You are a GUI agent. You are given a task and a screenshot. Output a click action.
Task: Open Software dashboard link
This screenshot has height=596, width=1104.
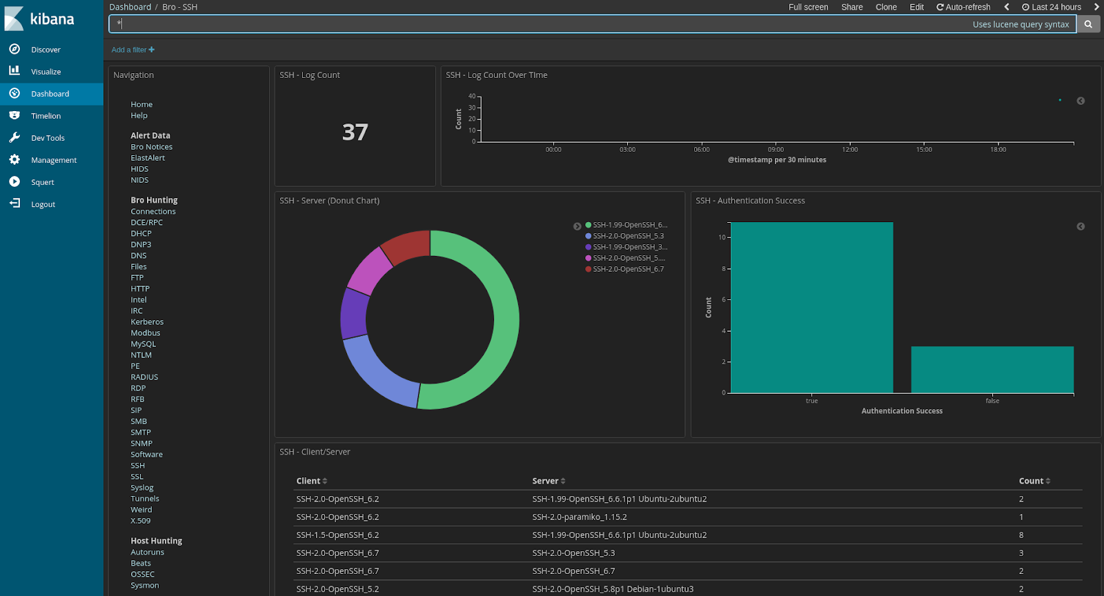click(x=147, y=455)
